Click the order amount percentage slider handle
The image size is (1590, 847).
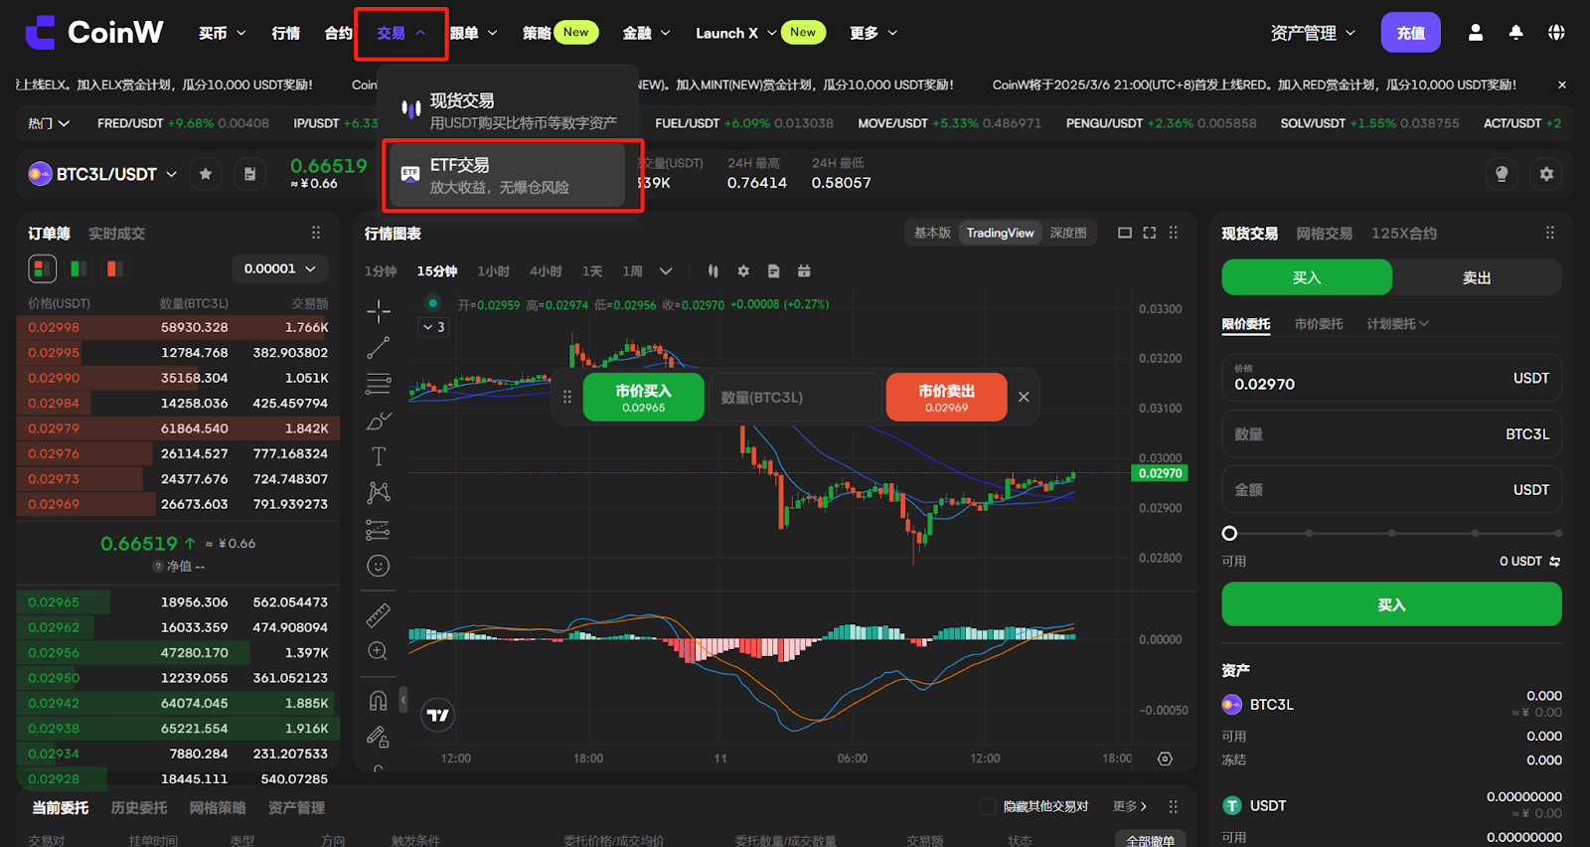click(x=1229, y=533)
